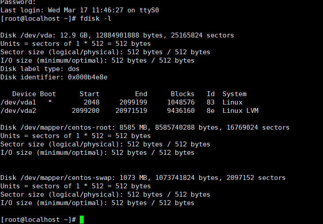Click the 'Id' column header

point(211,94)
